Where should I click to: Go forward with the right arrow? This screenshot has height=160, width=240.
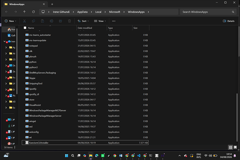(15, 12)
